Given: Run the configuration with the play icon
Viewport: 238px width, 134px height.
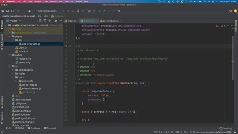Looking at the screenshot, I should click(63, 11).
